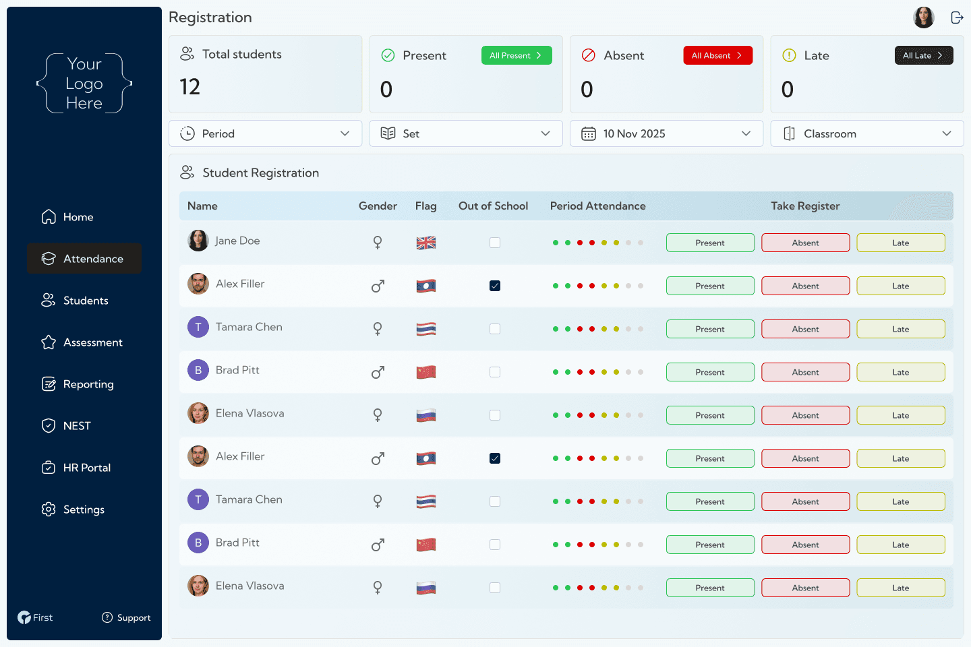This screenshot has height=647, width=971.
Task: Select the Home icon in the sidebar
Action: pyautogui.click(x=48, y=216)
